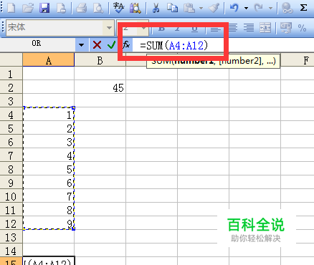This screenshot has width=314, height=265.
Task: Align text right
Action: click(249, 28)
